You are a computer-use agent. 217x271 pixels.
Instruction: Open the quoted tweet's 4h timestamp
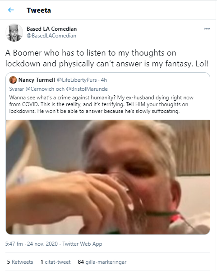[x=104, y=80]
